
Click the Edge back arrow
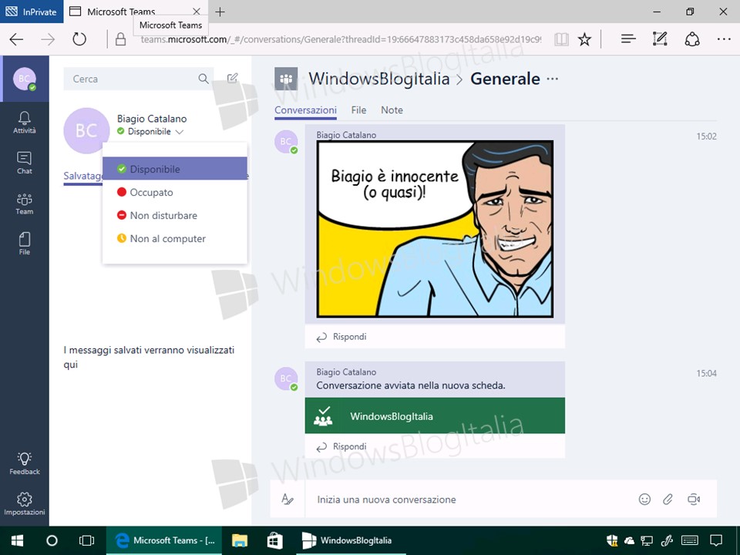[16, 39]
